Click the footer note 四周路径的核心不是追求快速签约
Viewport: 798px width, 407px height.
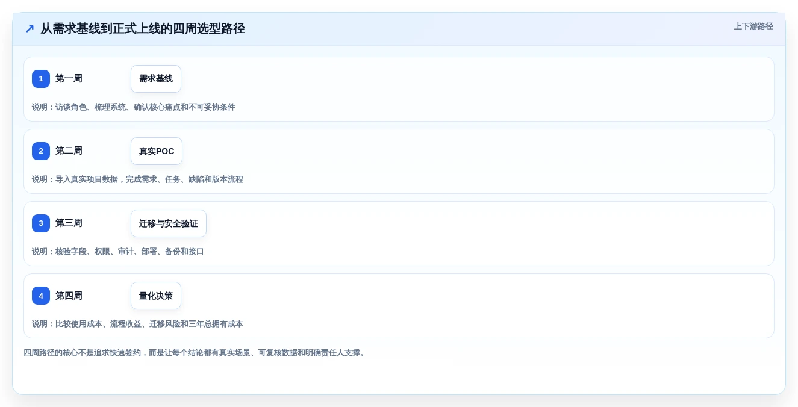point(195,353)
